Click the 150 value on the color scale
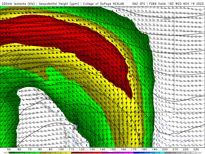 [113, 149]
